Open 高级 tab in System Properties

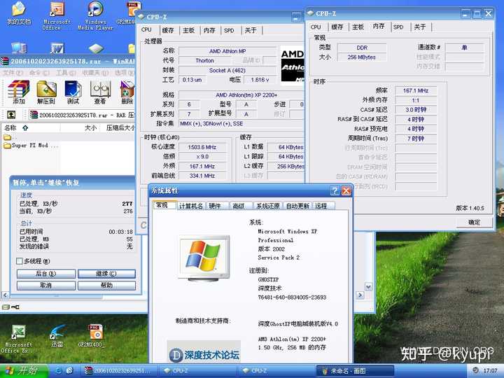click(x=239, y=206)
